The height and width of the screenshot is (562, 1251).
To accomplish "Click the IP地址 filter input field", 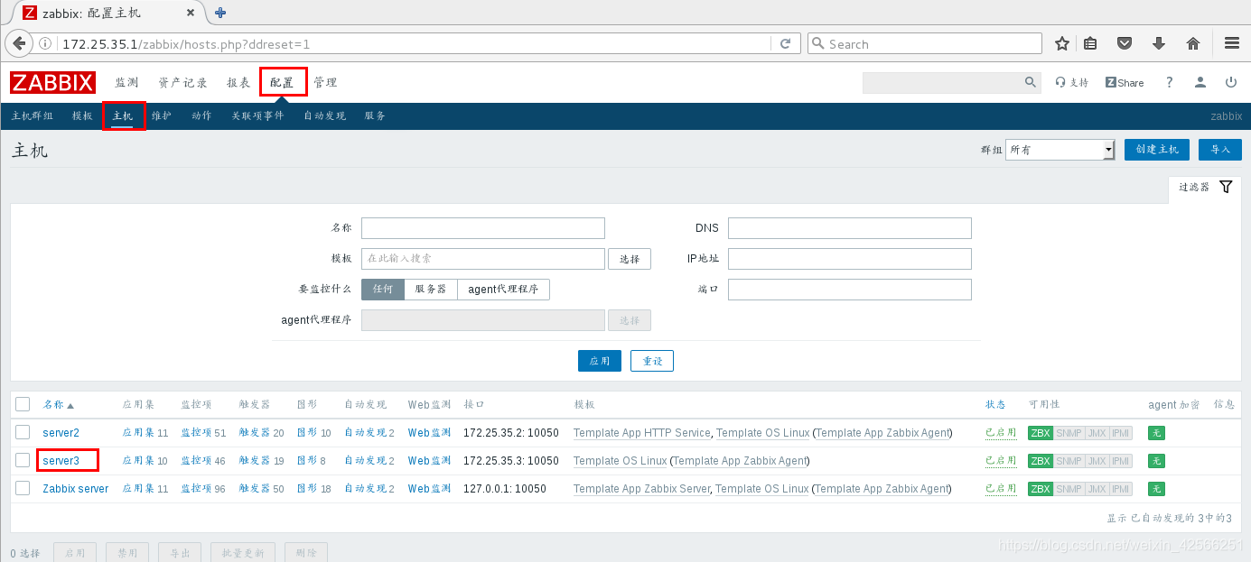I will pyautogui.click(x=850, y=259).
